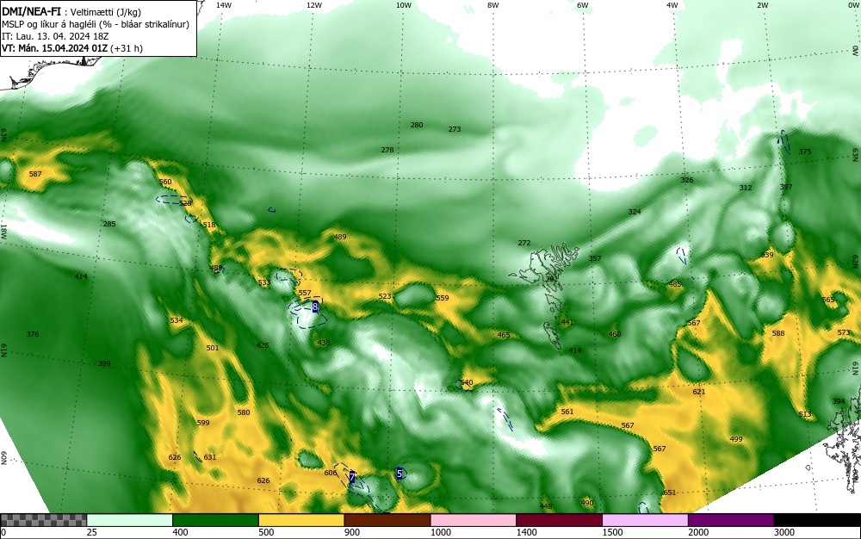Click the map value 513

pyautogui.click(x=804, y=414)
